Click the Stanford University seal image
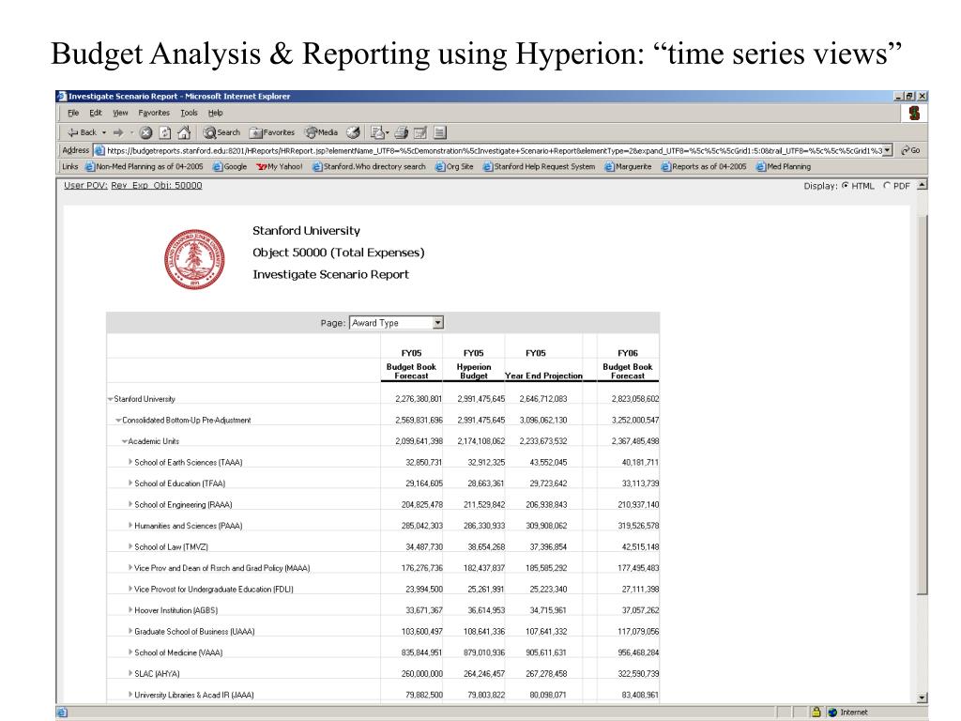961x721 pixels. tap(194, 259)
